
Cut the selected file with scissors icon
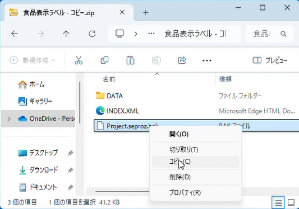[79, 60]
